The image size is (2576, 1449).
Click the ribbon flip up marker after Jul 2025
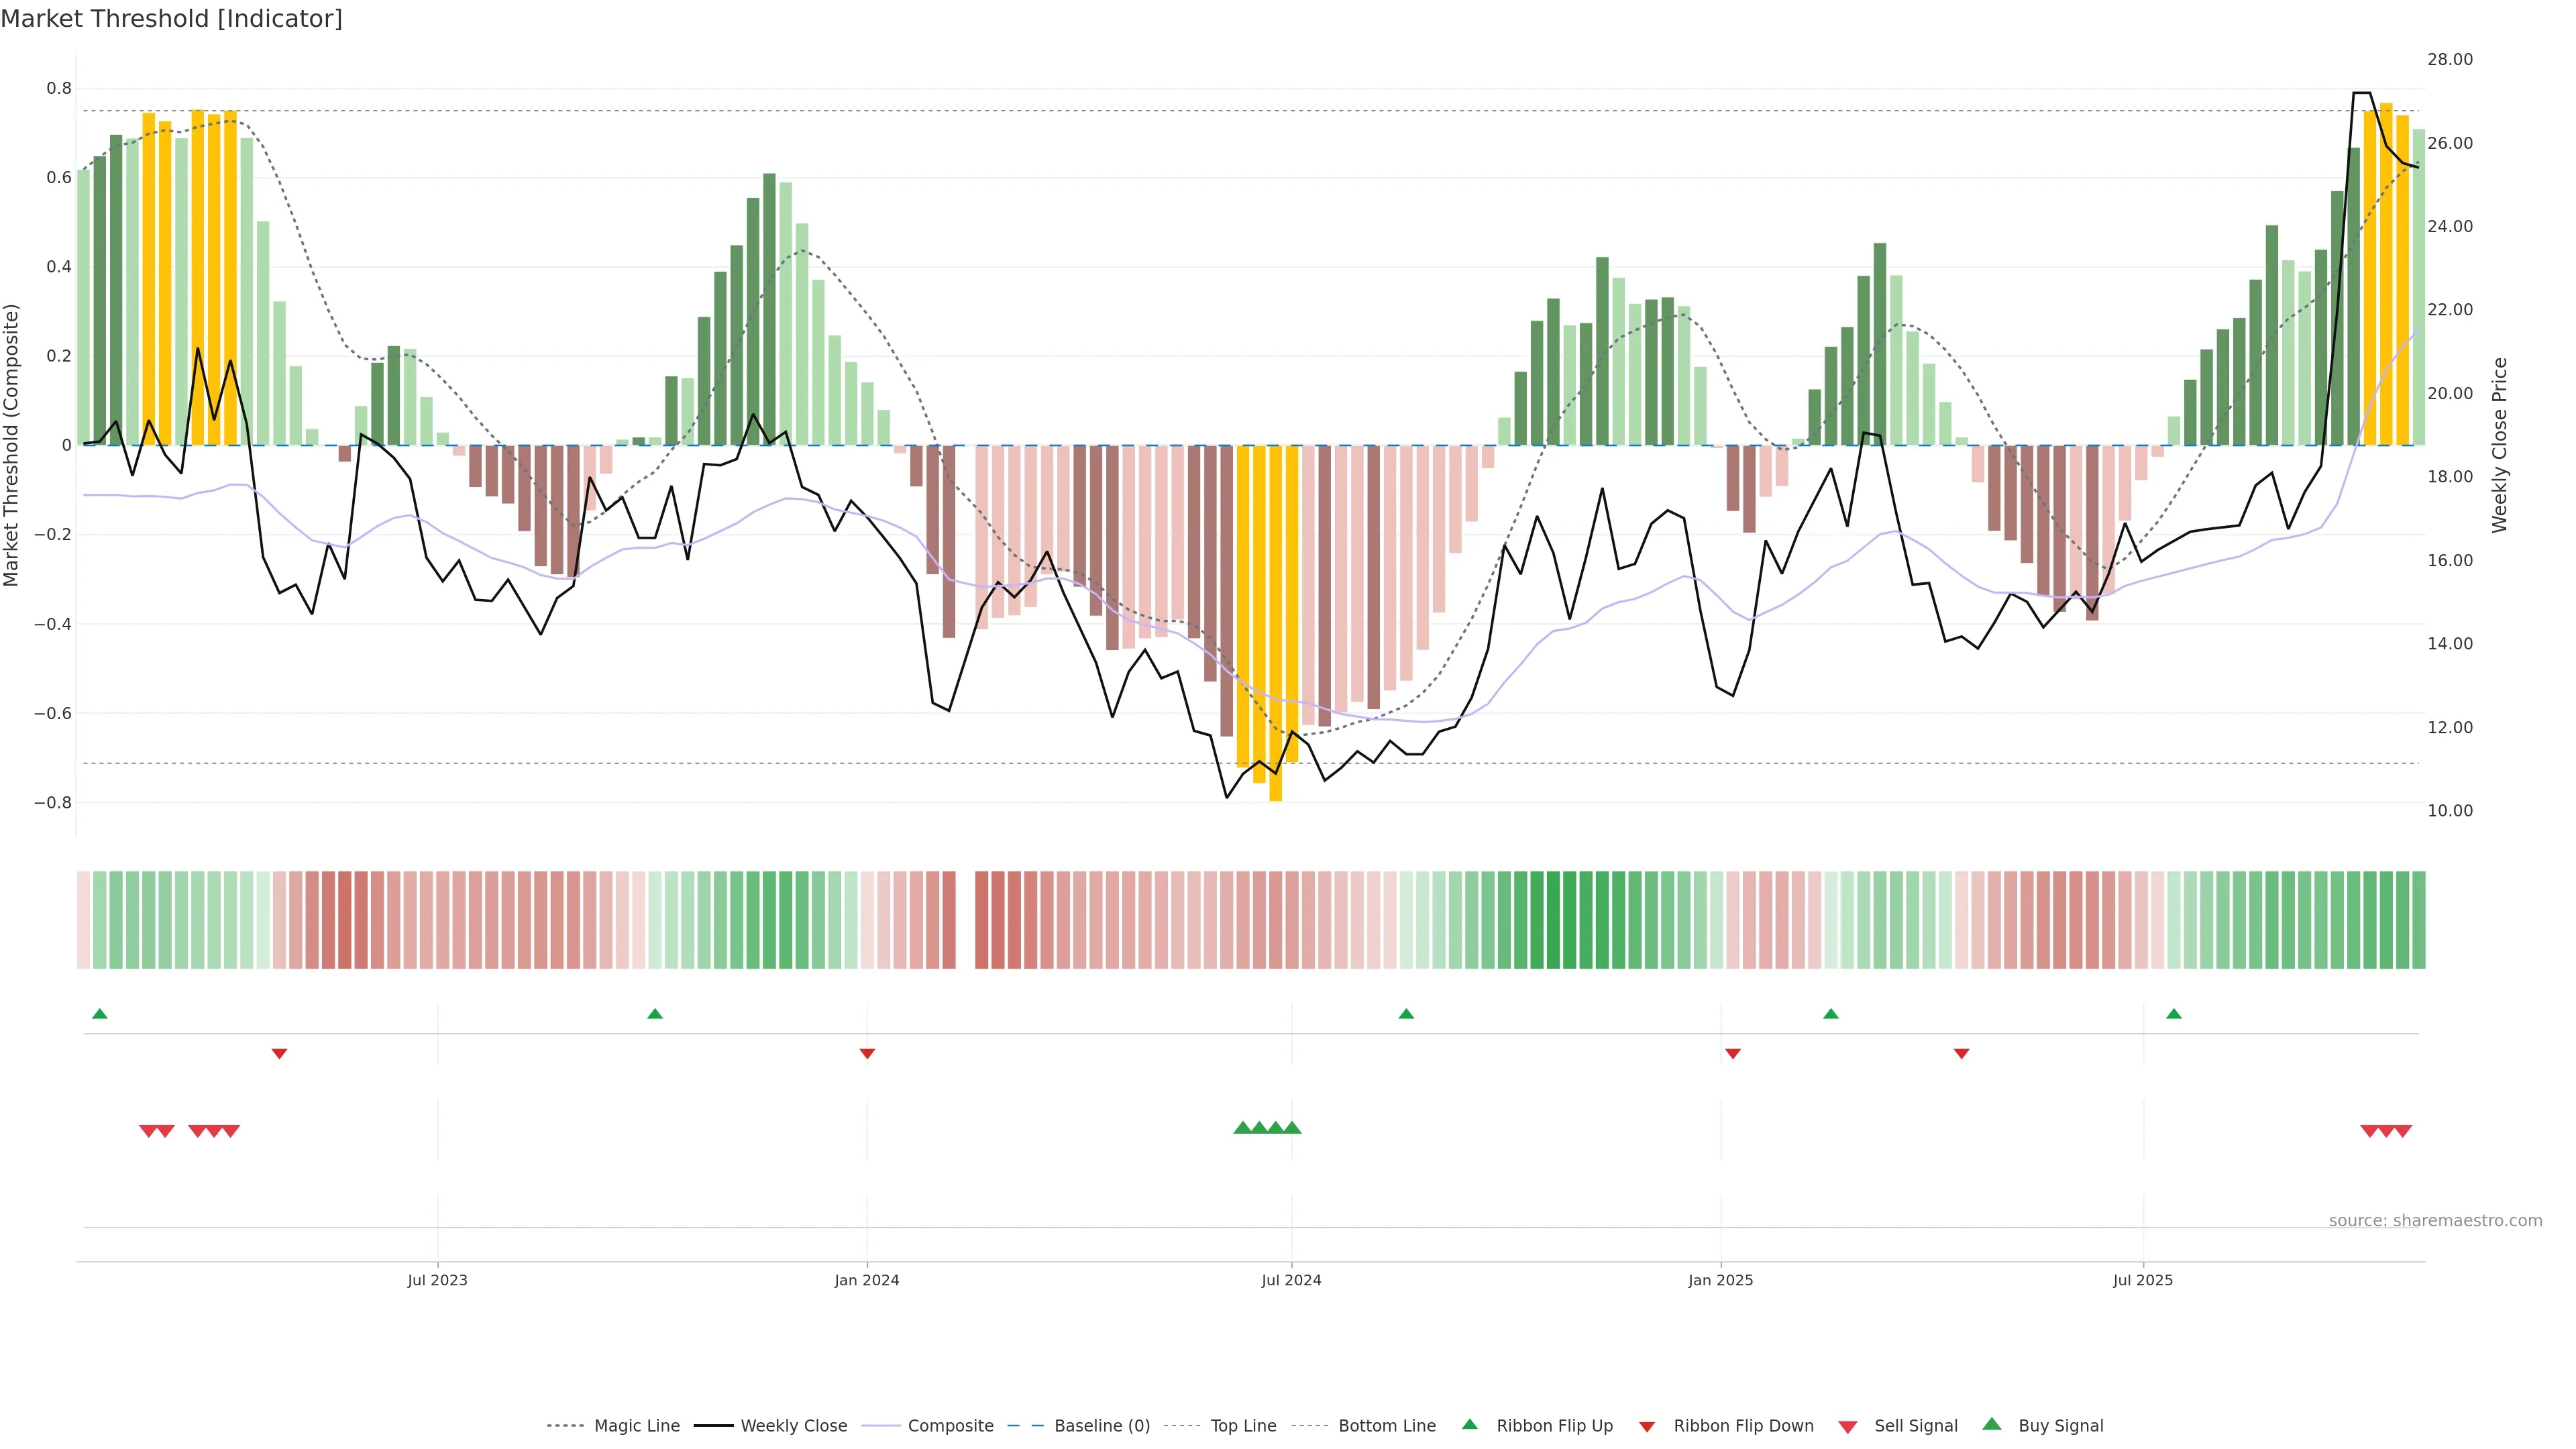[2174, 1014]
